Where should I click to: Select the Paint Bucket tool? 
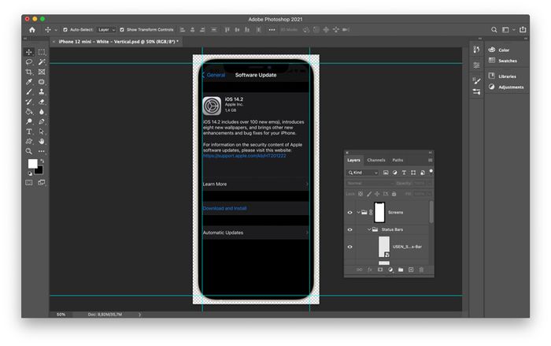click(29, 112)
